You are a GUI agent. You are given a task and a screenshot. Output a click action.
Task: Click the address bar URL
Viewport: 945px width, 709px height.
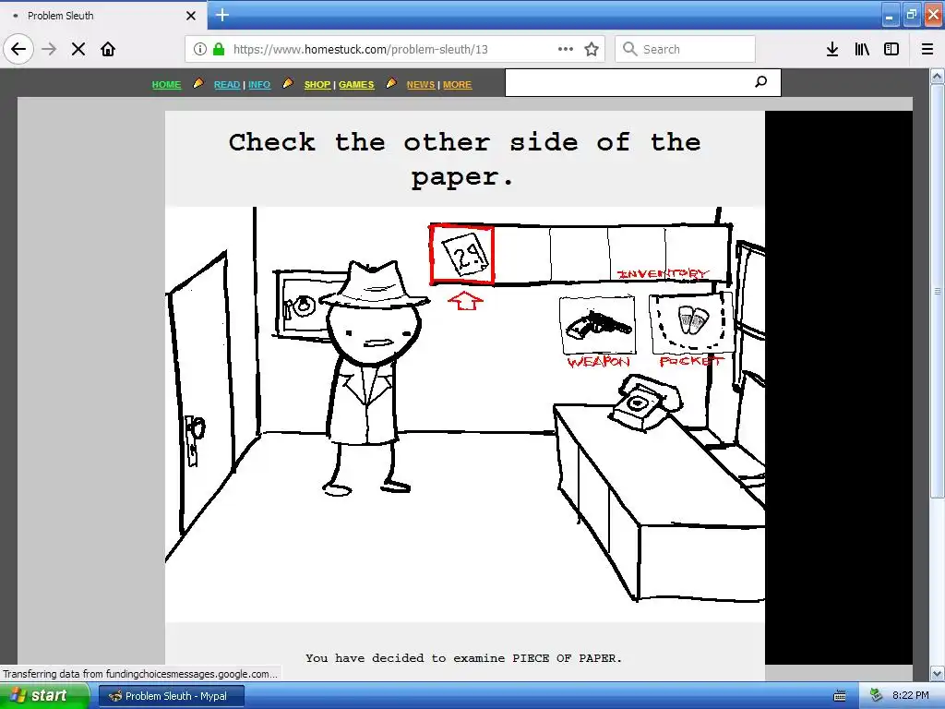pyautogui.click(x=361, y=50)
